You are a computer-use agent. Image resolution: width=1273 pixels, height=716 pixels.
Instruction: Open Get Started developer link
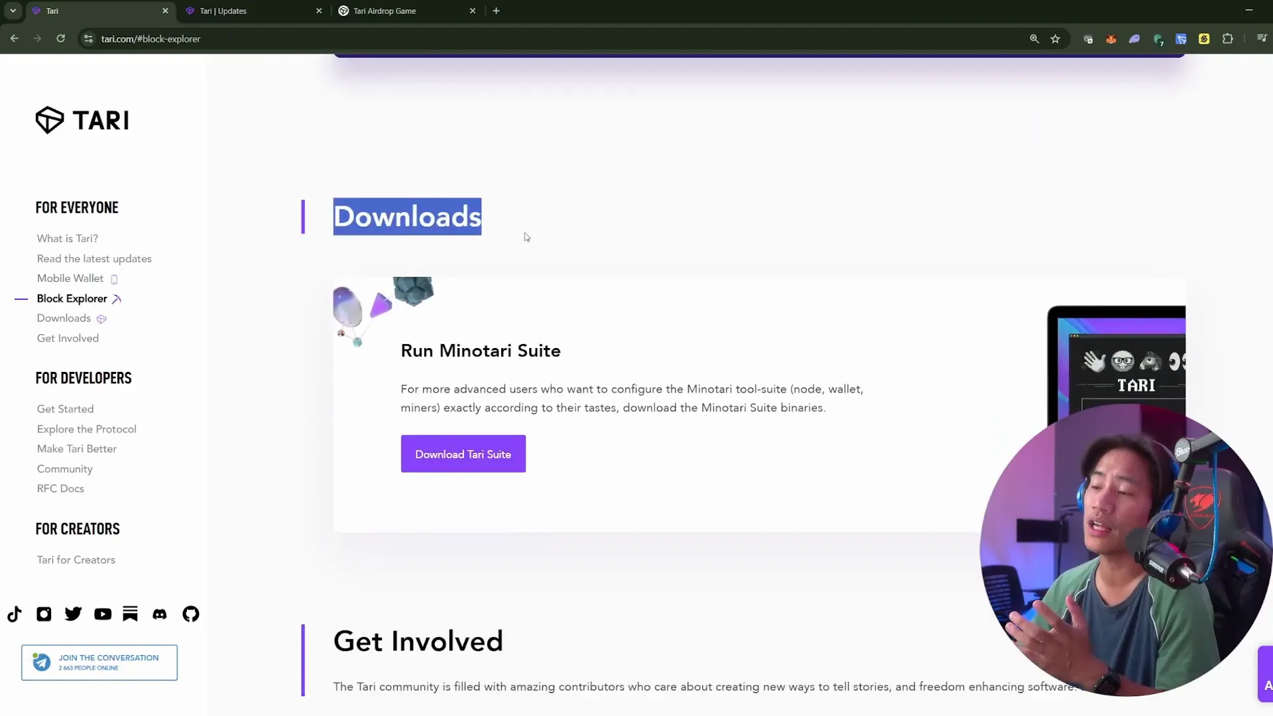point(66,409)
